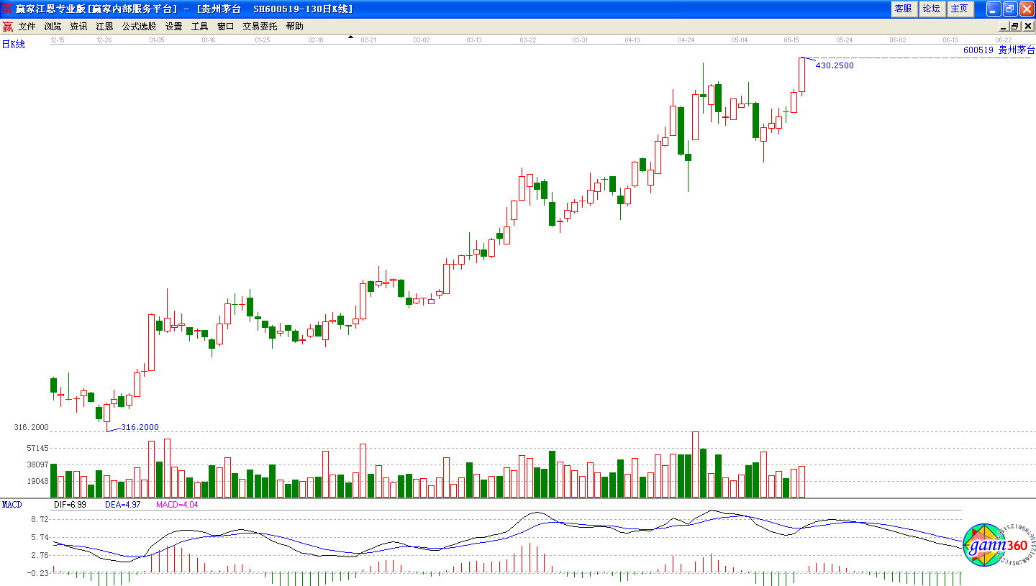Click the DEA=4.97 value
Screen dimensions: 1036x586
(122, 505)
